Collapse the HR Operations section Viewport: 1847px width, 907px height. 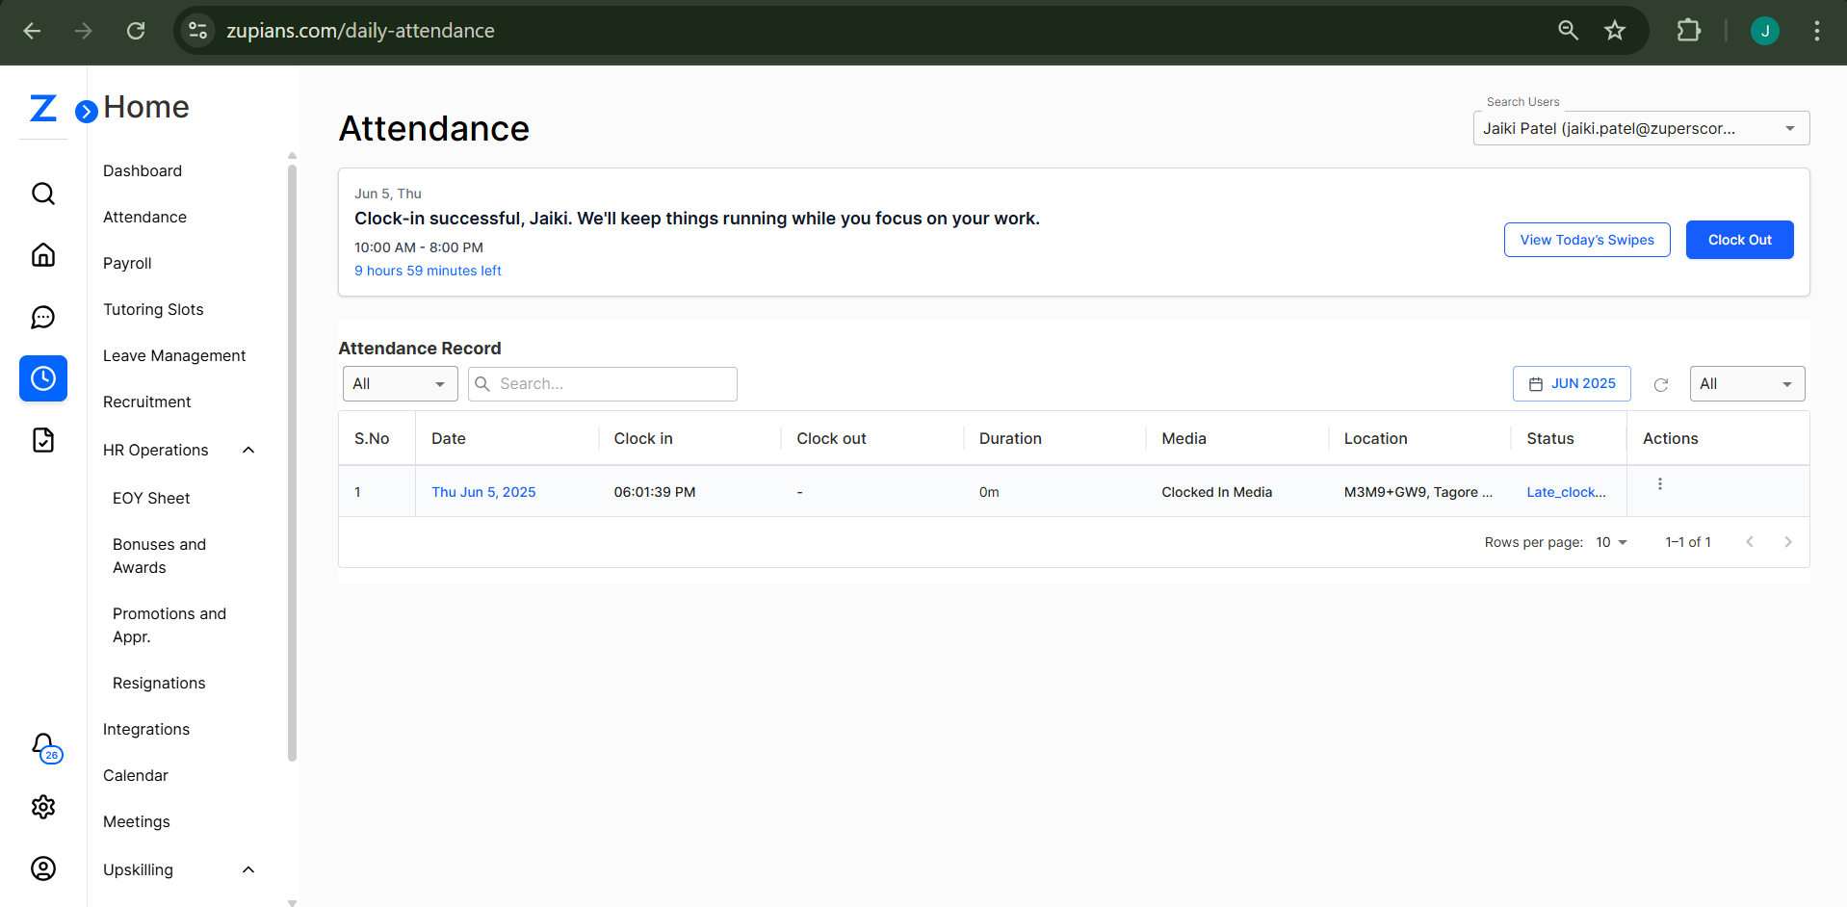pos(248,450)
